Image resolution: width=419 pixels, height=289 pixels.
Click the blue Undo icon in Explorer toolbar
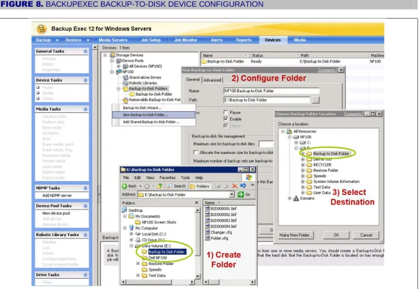tap(243, 186)
